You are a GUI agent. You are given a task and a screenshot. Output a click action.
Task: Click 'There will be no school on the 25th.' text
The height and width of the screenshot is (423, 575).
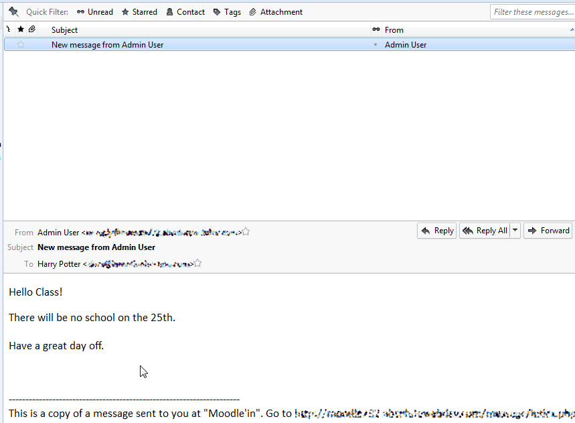pyautogui.click(x=92, y=318)
